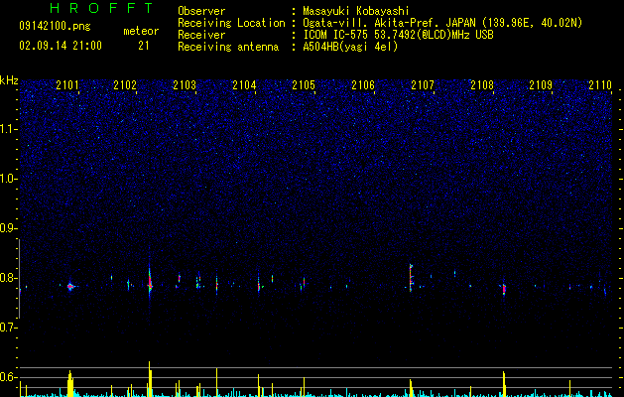Screen dimensions: 624x397
Task: Click the 0.9 kHz axis label
Action: [x=9, y=228]
